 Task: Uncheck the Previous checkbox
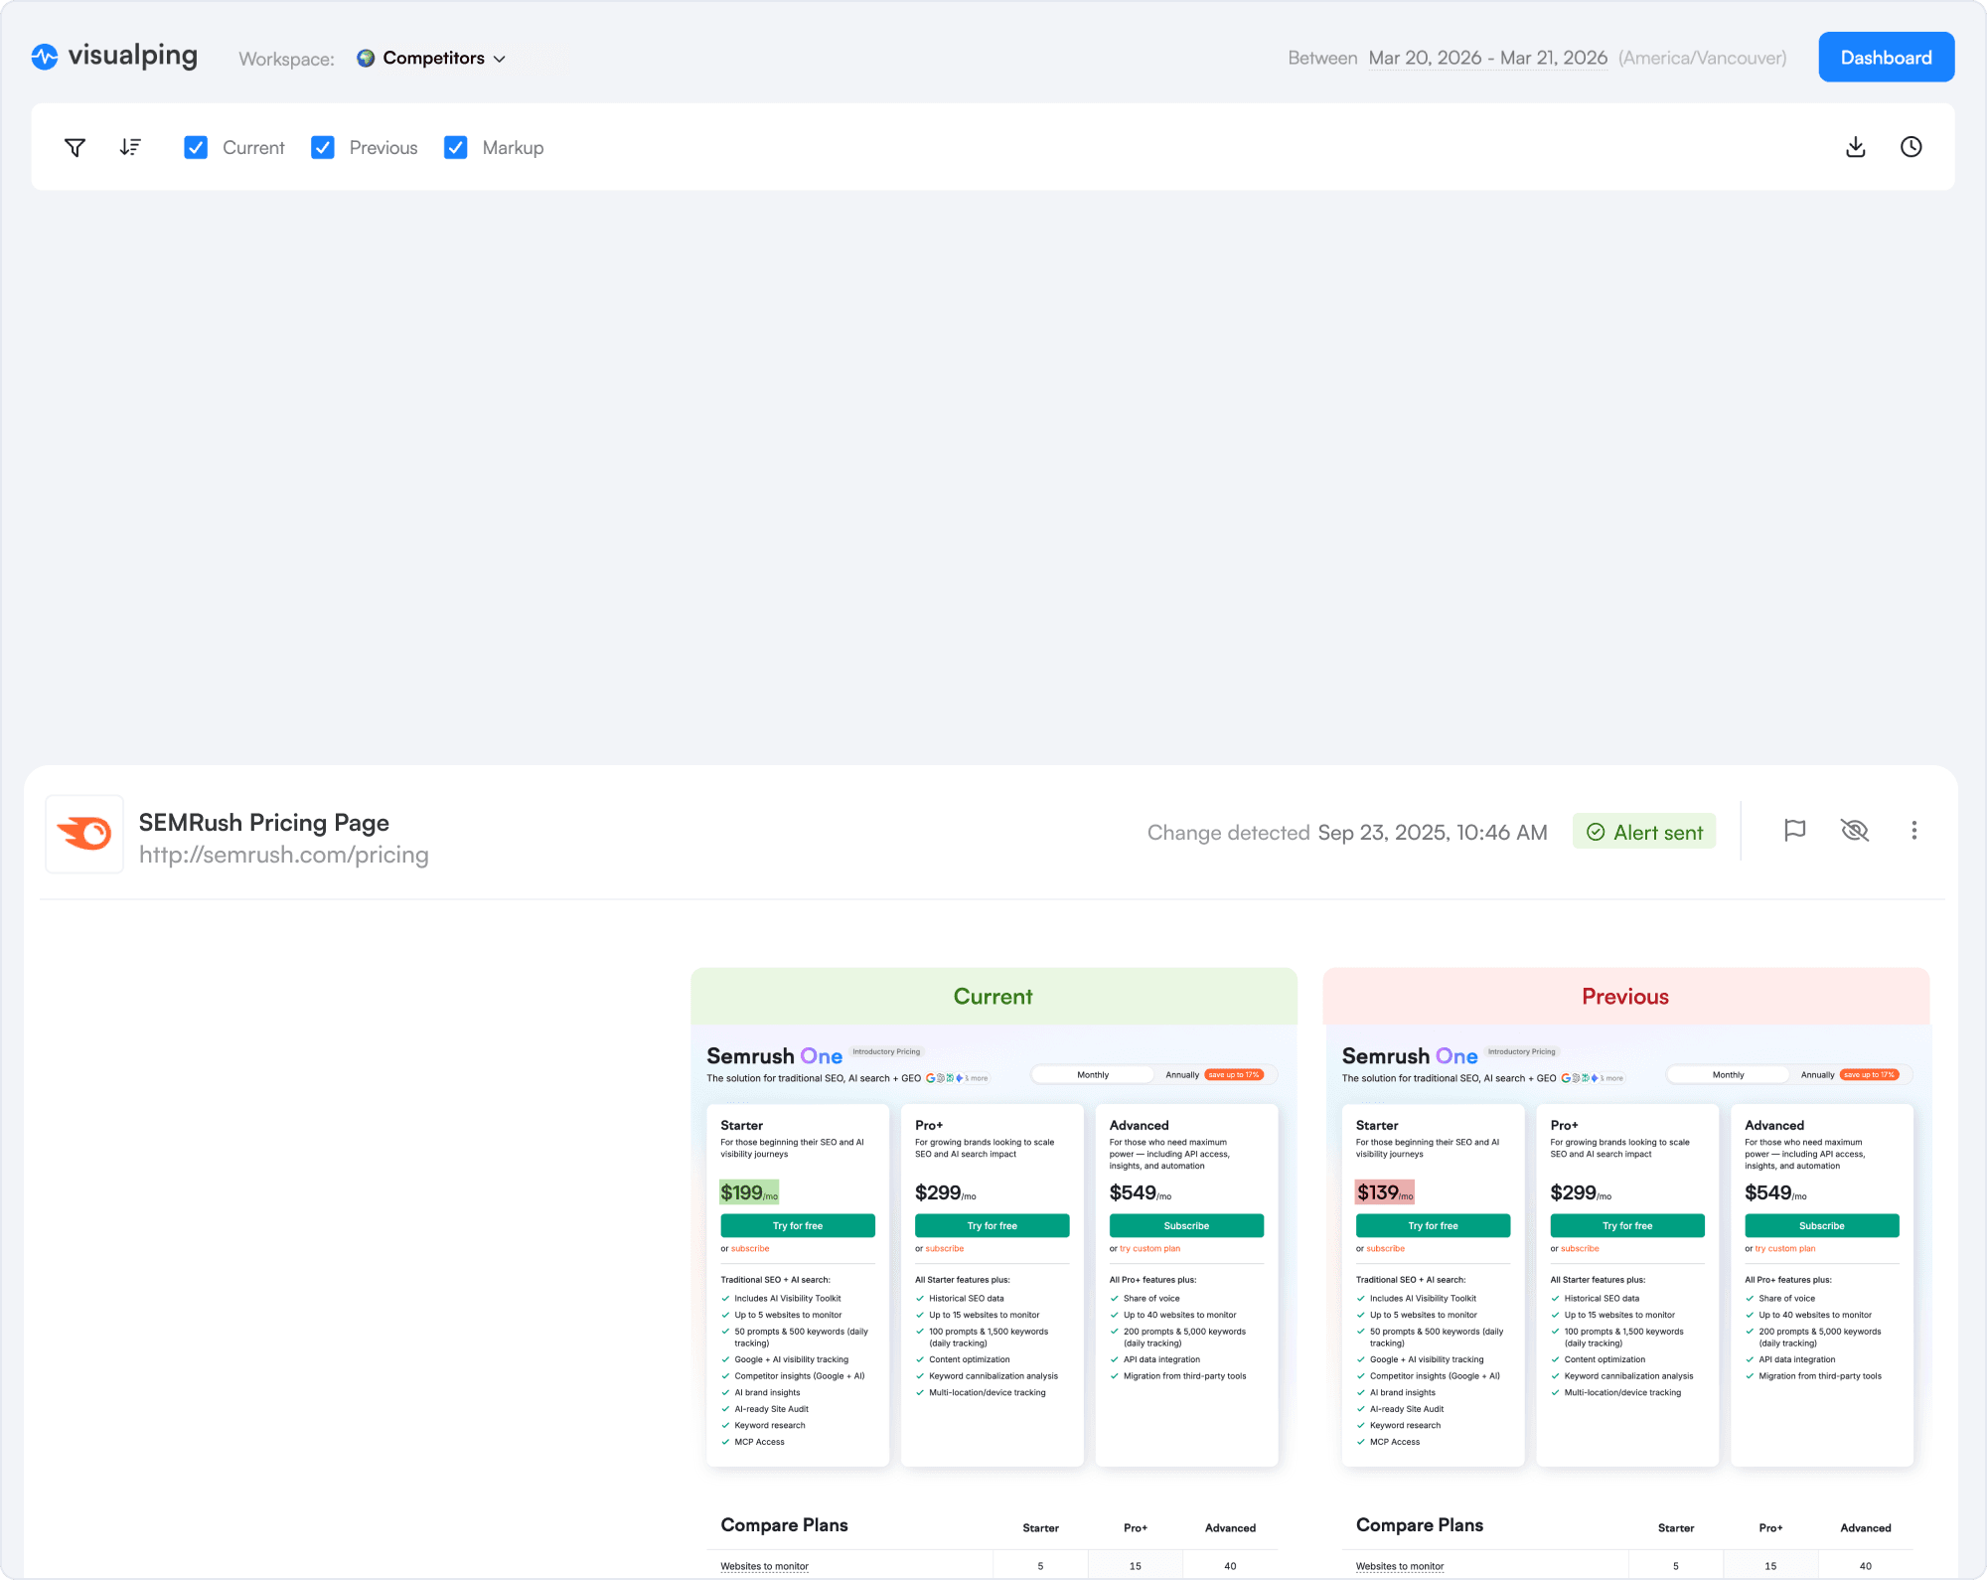(x=322, y=147)
